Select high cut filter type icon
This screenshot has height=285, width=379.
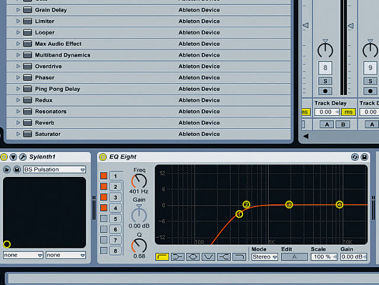(x=239, y=257)
